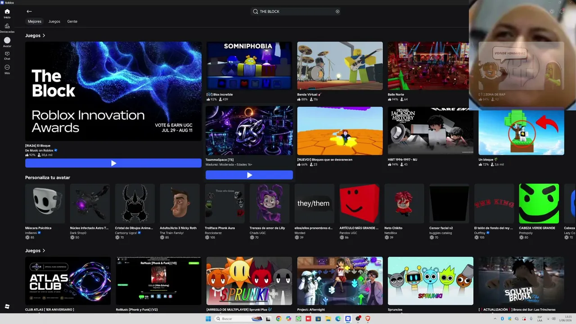The height and width of the screenshot is (324, 576).
Task: Go to Inicio in the sidebar
Action: (7, 13)
